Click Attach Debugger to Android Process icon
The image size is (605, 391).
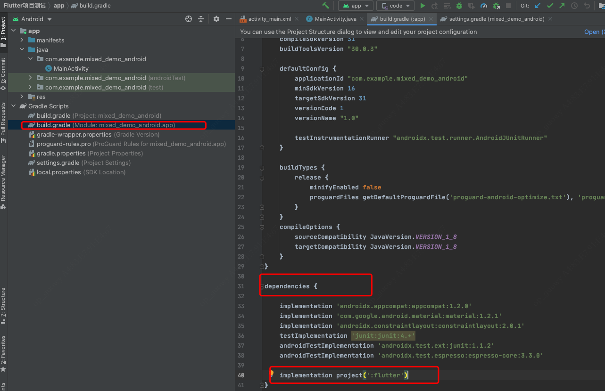(x=496, y=6)
